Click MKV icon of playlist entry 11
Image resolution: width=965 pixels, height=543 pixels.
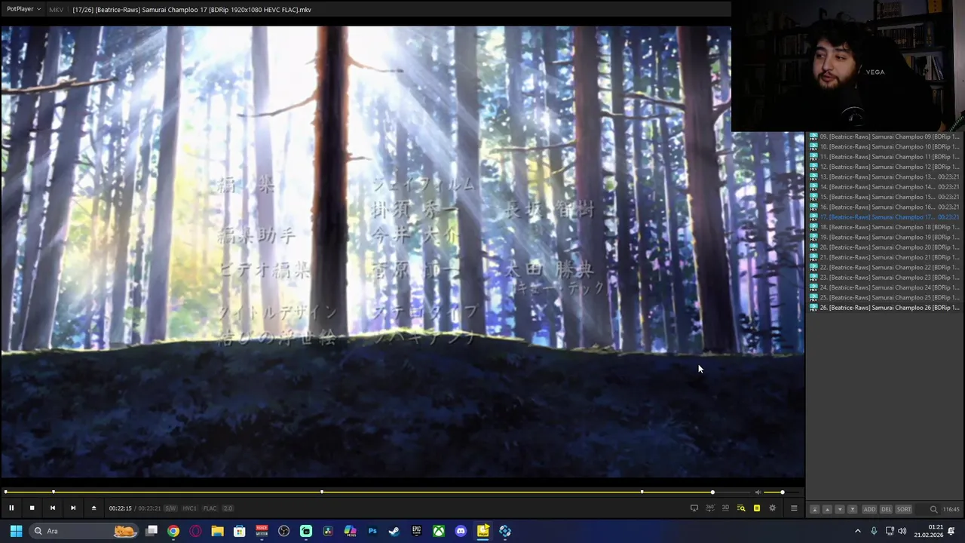point(813,157)
